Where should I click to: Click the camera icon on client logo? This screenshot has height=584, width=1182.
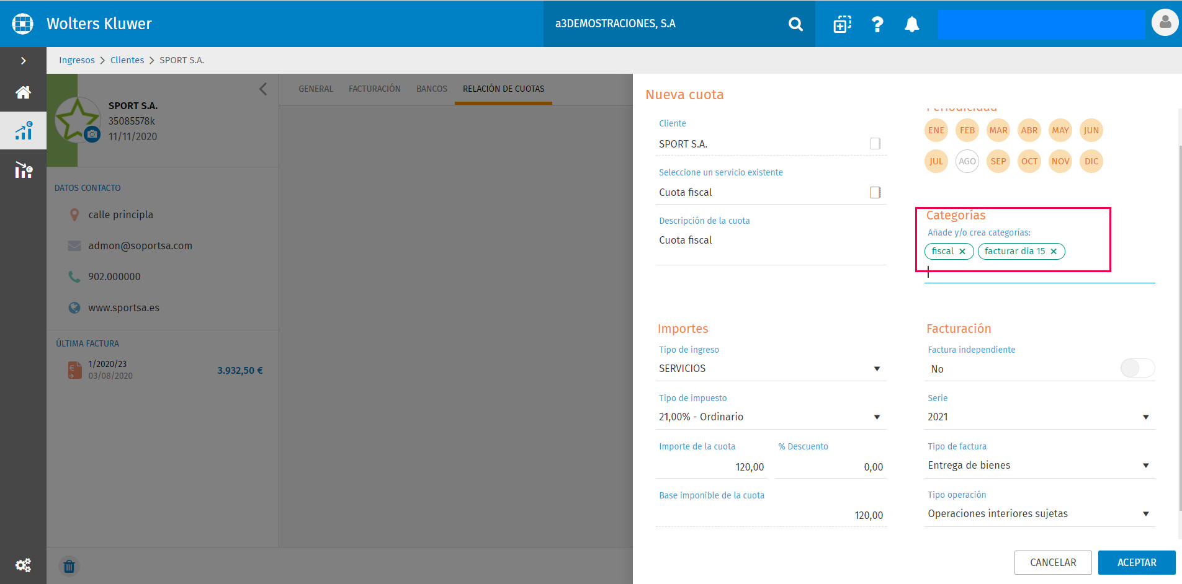pos(92,134)
